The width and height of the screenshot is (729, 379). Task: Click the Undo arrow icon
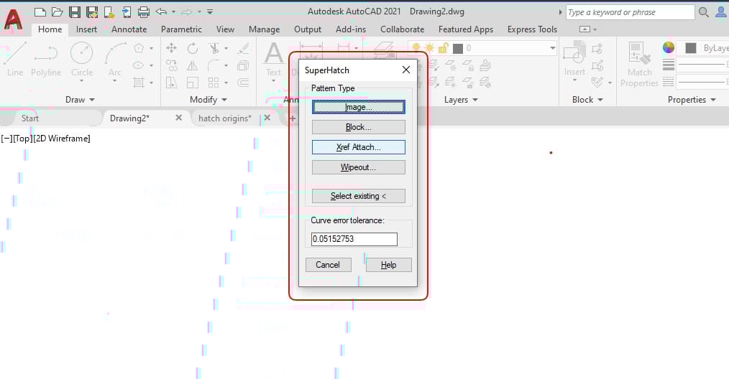coord(161,11)
